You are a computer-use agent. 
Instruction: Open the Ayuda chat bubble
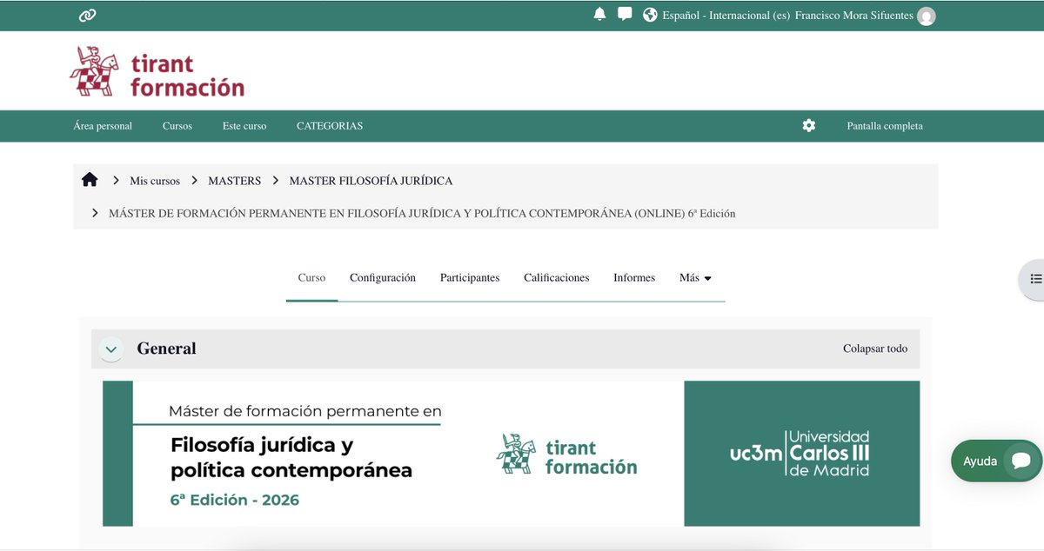[x=1021, y=461]
